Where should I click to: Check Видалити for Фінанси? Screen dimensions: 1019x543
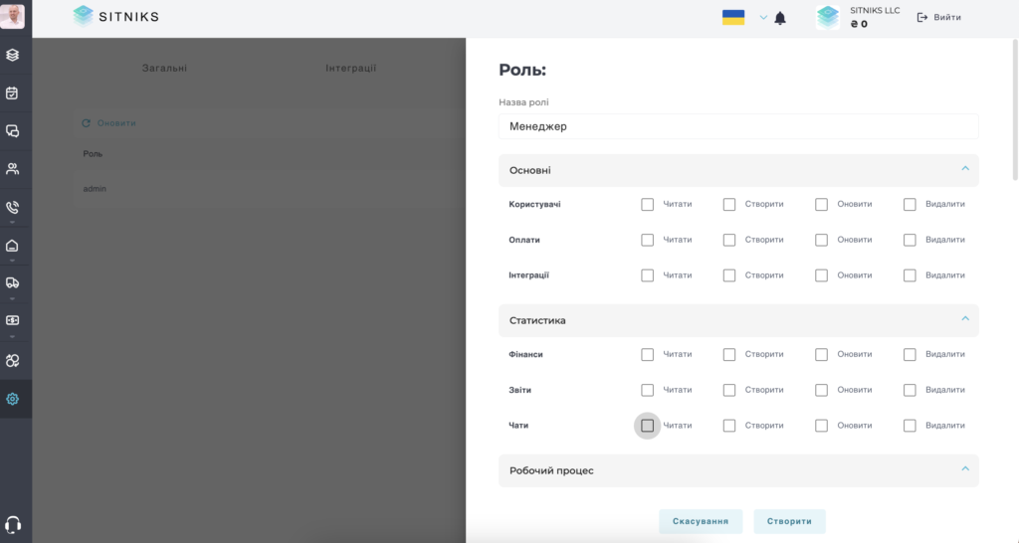click(910, 354)
